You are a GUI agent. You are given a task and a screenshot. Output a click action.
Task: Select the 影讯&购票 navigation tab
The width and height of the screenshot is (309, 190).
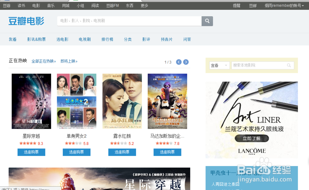coord(36,39)
